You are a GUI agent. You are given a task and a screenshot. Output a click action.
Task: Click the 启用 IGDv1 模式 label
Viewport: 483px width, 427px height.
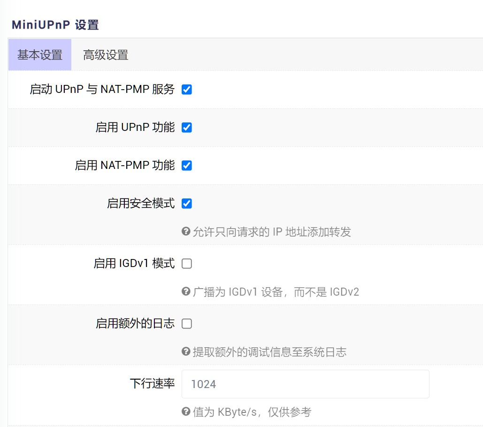[134, 263]
